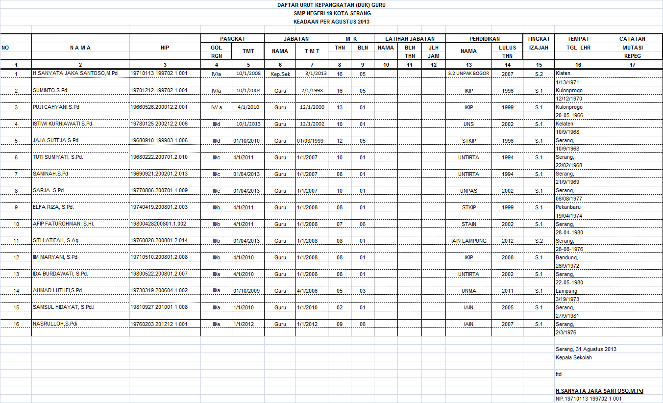663x403 pixels.
Task: Select graduation year cell 2011
Action: [508, 291]
